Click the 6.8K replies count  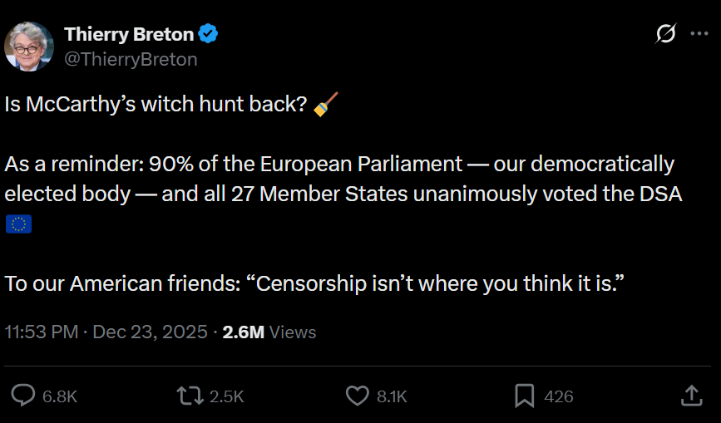(x=59, y=397)
